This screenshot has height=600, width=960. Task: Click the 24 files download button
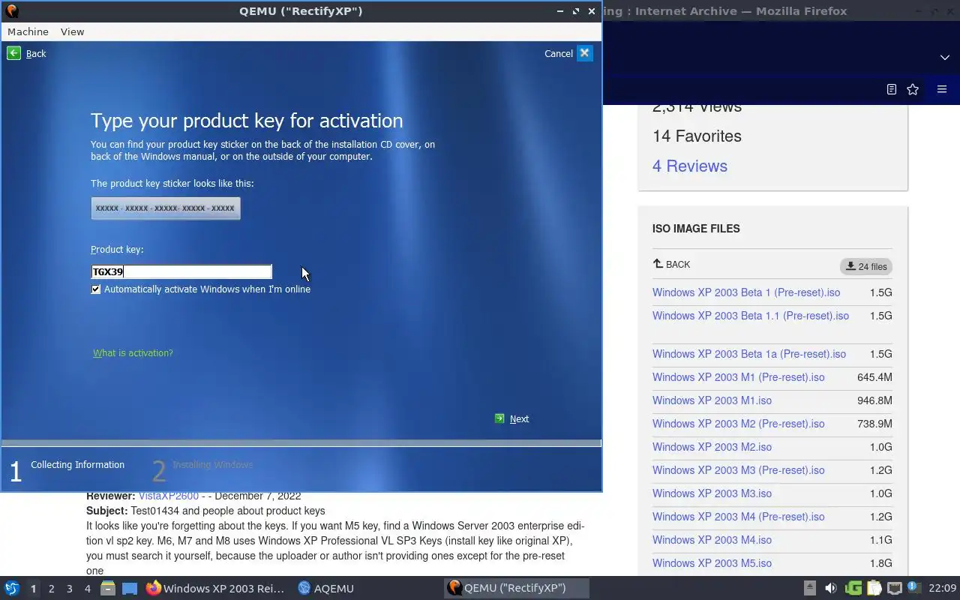tap(866, 266)
